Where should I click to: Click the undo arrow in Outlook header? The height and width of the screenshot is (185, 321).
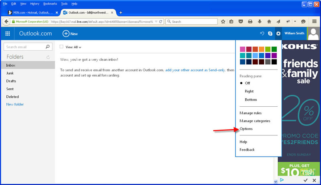pos(262,34)
